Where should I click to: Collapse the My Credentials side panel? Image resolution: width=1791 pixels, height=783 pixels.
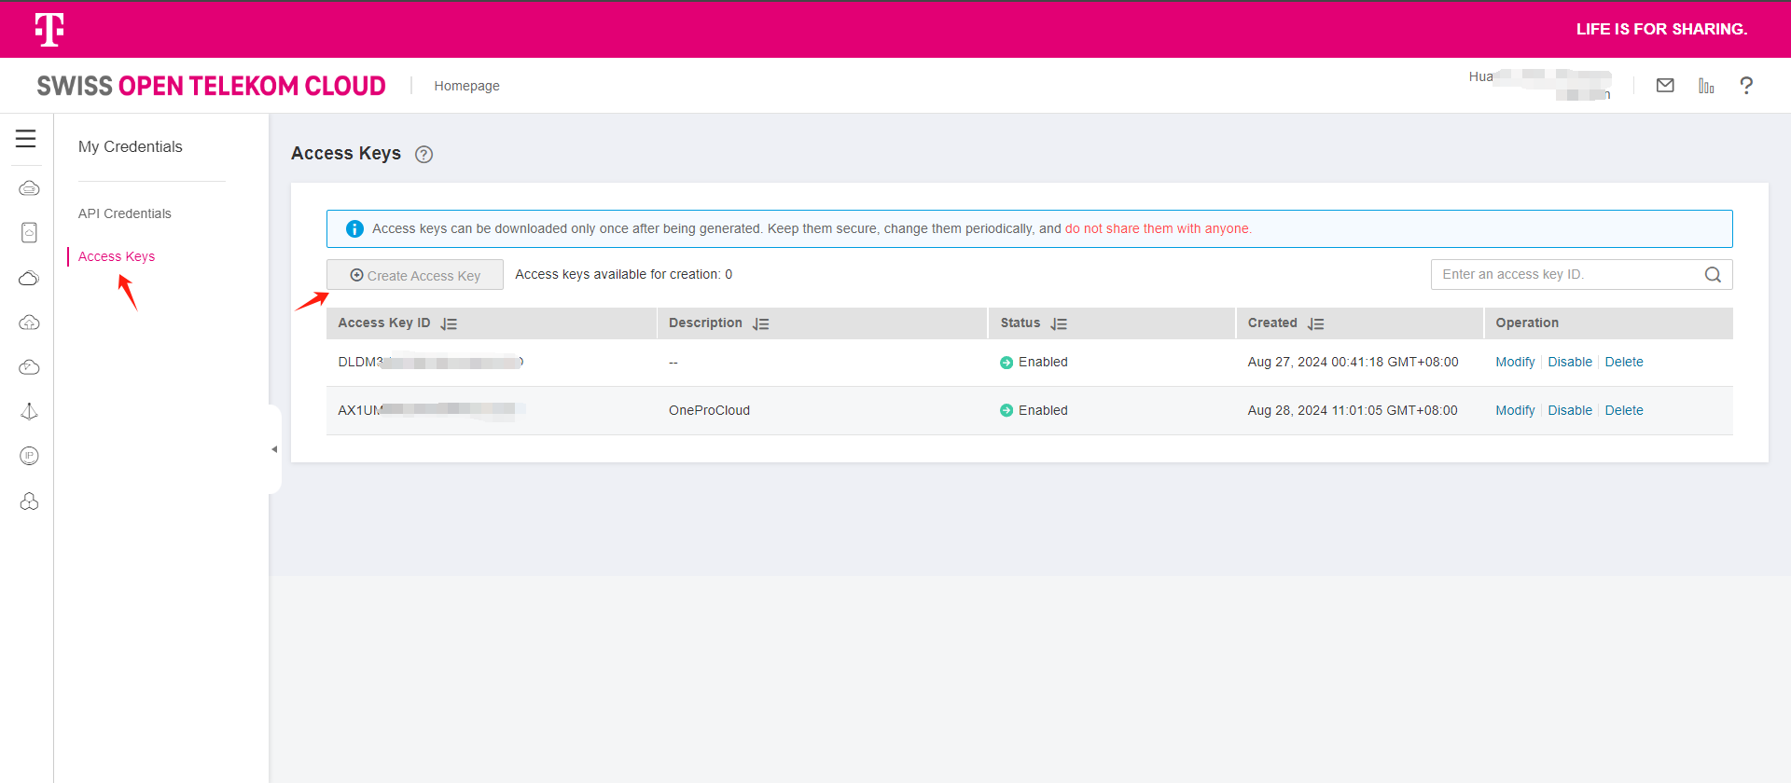[274, 449]
